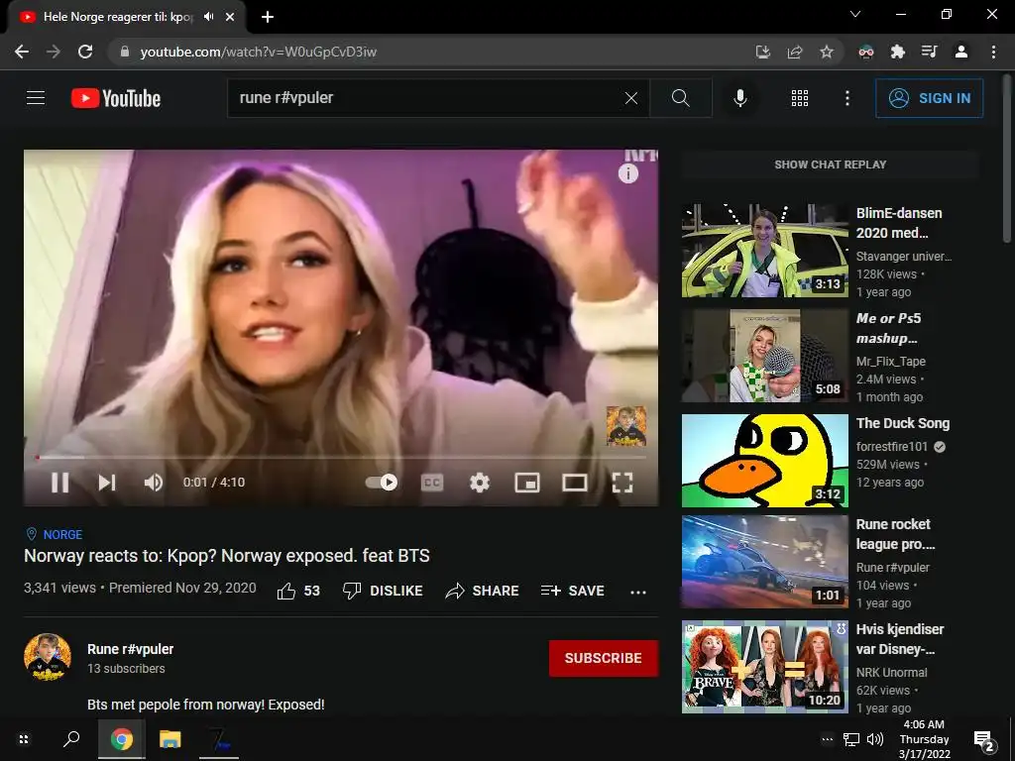1015x761 pixels.
Task: Open tab search dropdown arrow
Action: (x=855, y=14)
